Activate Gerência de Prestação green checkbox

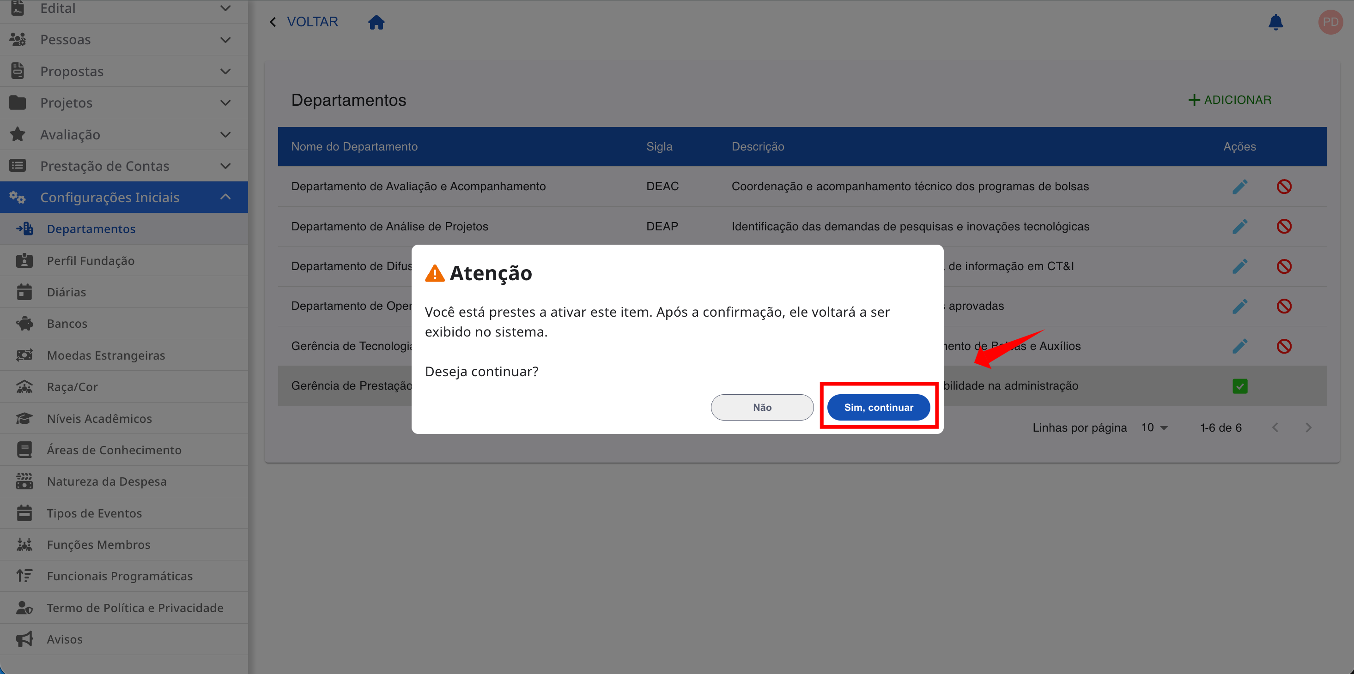[1240, 386]
